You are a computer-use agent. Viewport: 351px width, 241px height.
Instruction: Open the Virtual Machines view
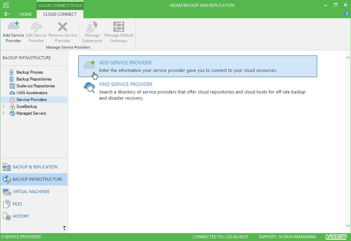[31, 192]
